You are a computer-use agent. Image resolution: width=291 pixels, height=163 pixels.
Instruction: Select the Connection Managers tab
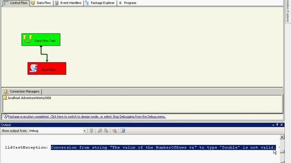click(22, 91)
